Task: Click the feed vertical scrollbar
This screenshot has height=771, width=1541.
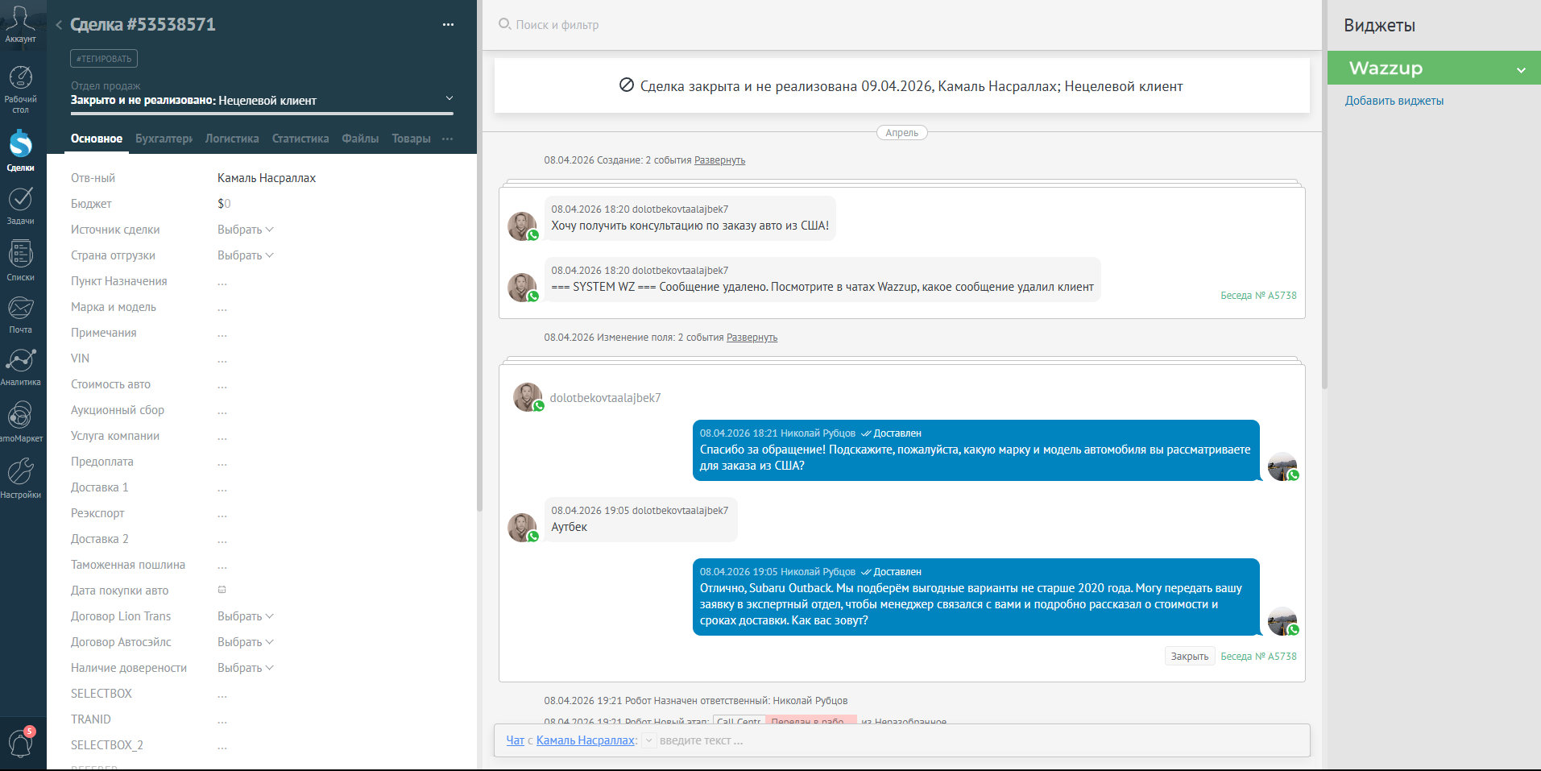Action: click(x=1324, y=194)
